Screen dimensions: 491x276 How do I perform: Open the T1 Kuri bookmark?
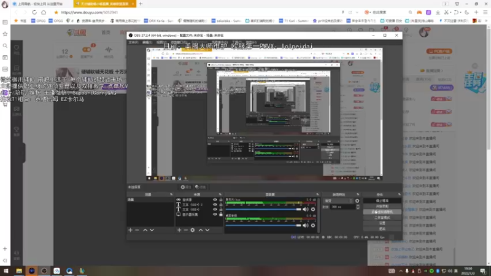(x=293, y=21)
